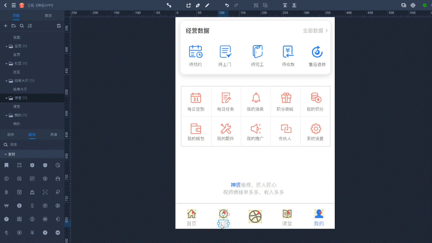Collapse the 支付 icon category
The width and height of the screenshot is (432, 243).
click(x=6, y=154)
